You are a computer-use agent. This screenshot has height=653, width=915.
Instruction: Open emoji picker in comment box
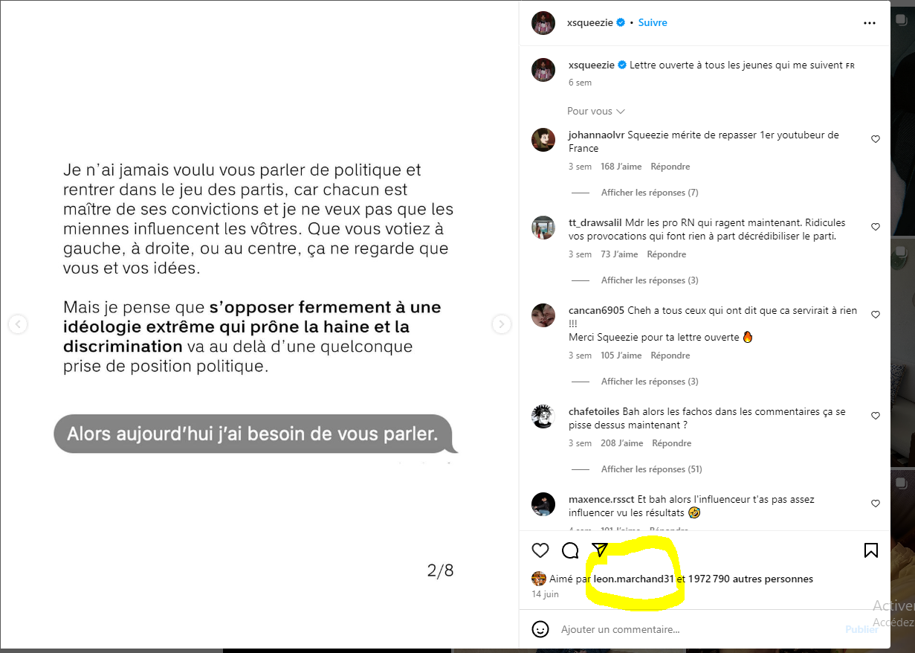click(540, 629)
